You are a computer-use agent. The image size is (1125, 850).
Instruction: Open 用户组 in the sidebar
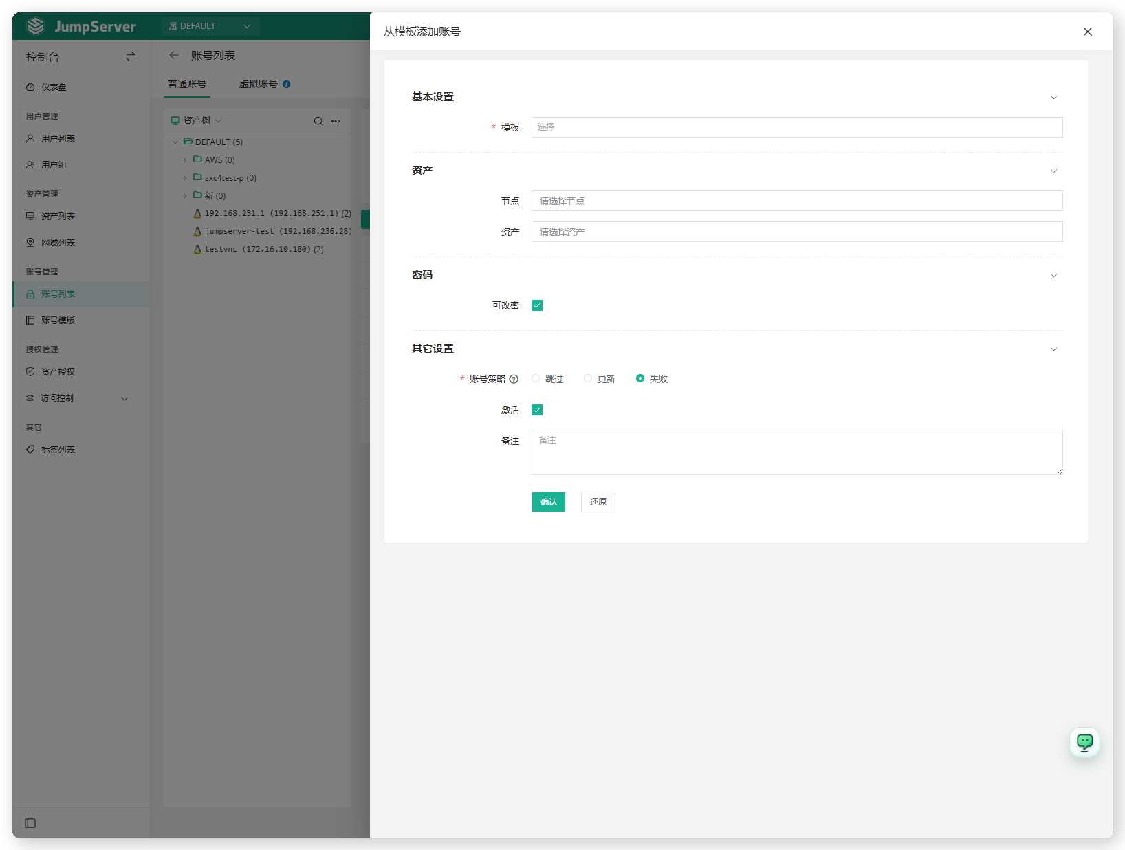click(81, 165)
